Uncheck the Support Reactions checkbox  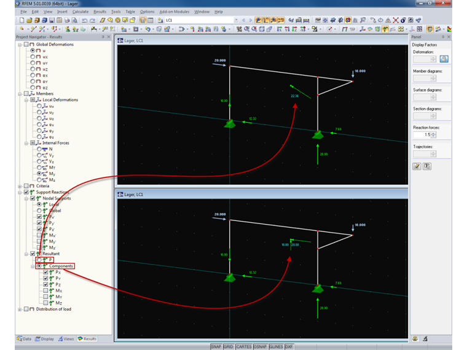pos(26,192)
